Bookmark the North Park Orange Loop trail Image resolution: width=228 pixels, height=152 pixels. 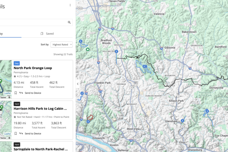[16, 93]
